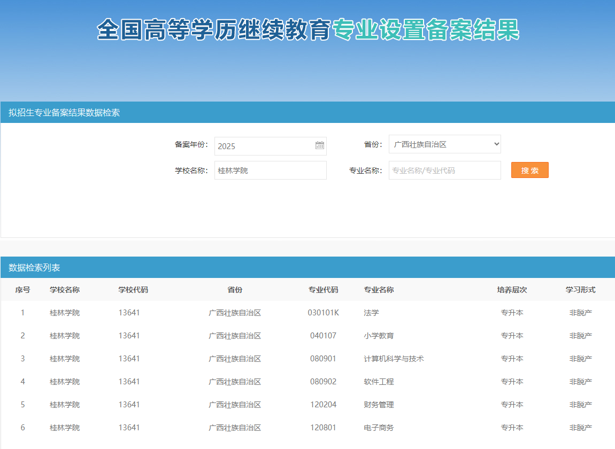Click the 学校代码 column header
Viewport: 615px width, 449px height.
click(x=133, y=290)
